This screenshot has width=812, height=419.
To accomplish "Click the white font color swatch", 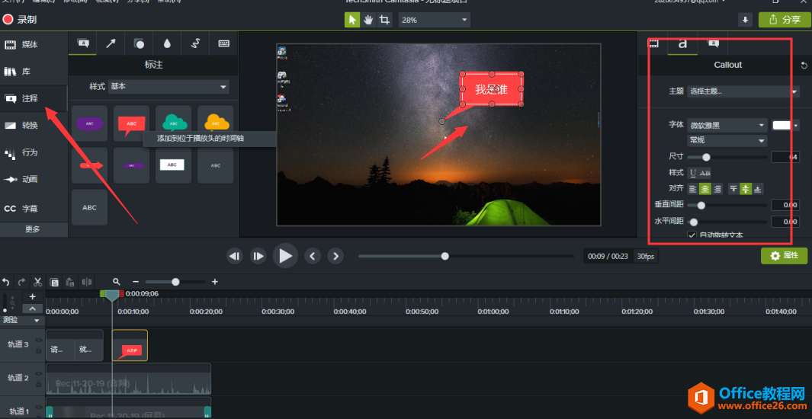I will 782,125.
